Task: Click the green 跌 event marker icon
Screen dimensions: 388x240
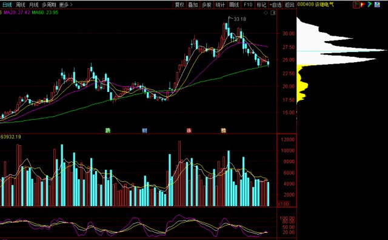Action: tap(108, 131)
